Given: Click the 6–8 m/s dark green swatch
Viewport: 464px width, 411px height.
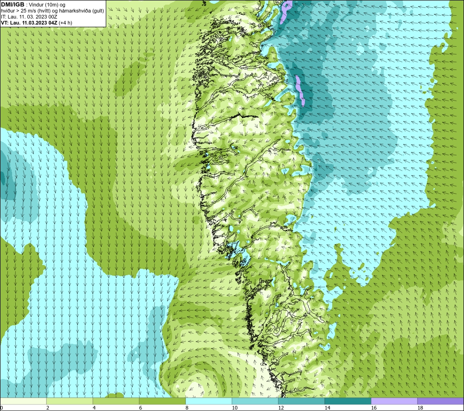Looking at the screenshot, I should click(162, 401).
